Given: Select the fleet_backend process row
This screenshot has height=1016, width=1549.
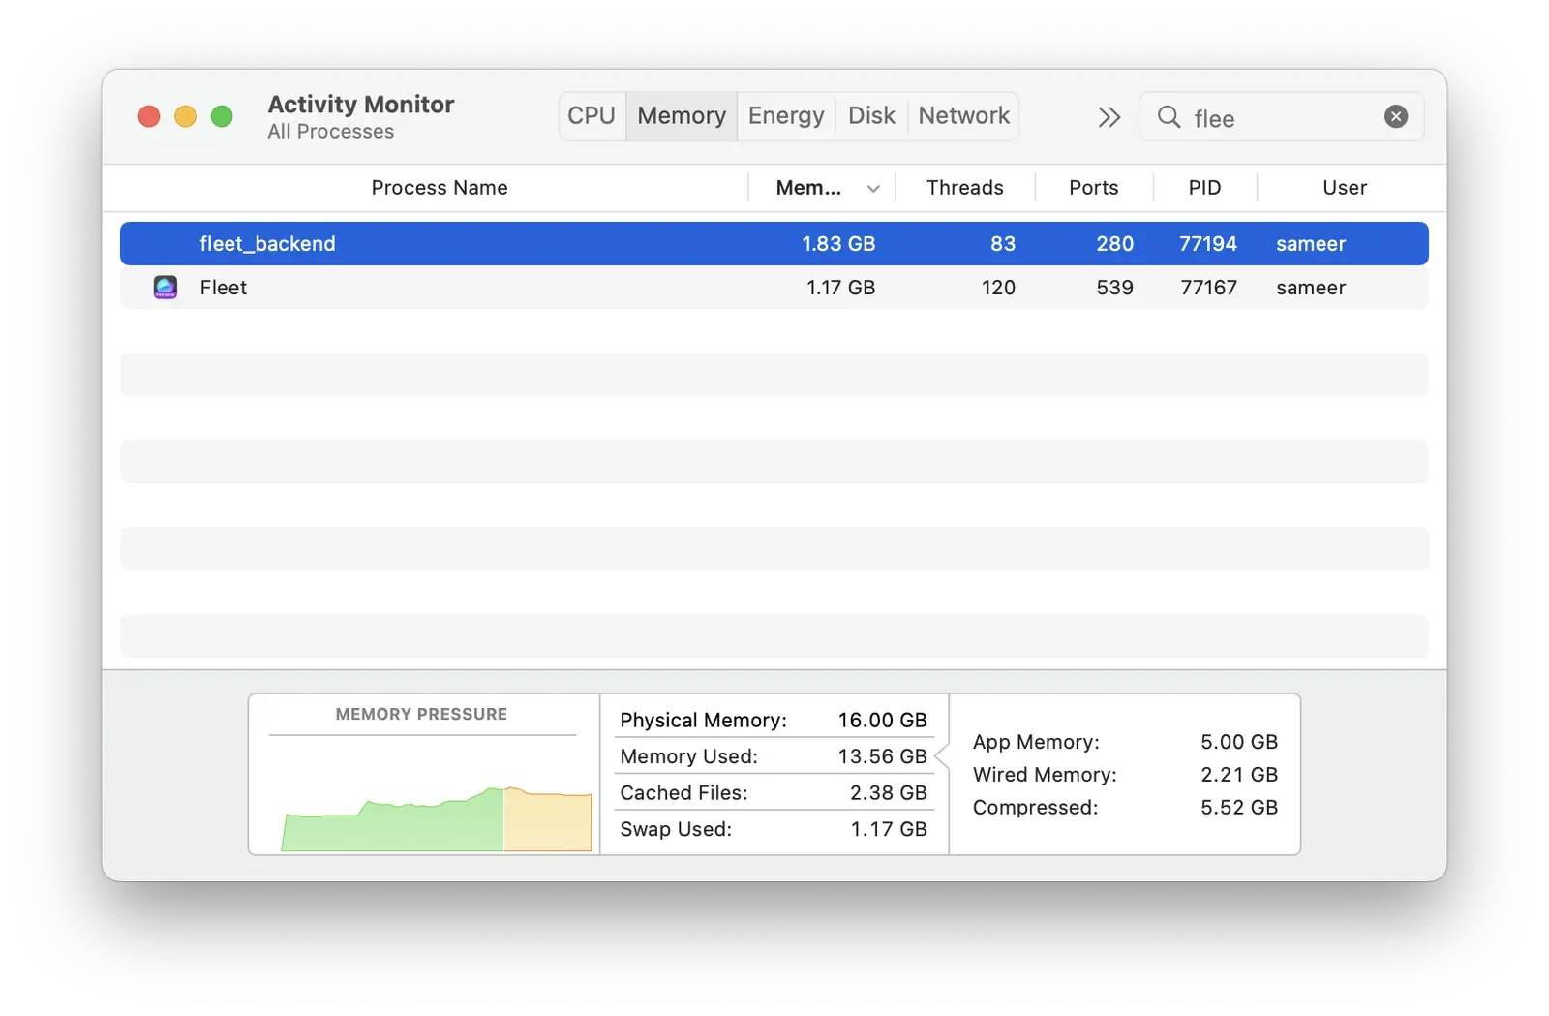Looking at the screenshot, I should 774,244.
